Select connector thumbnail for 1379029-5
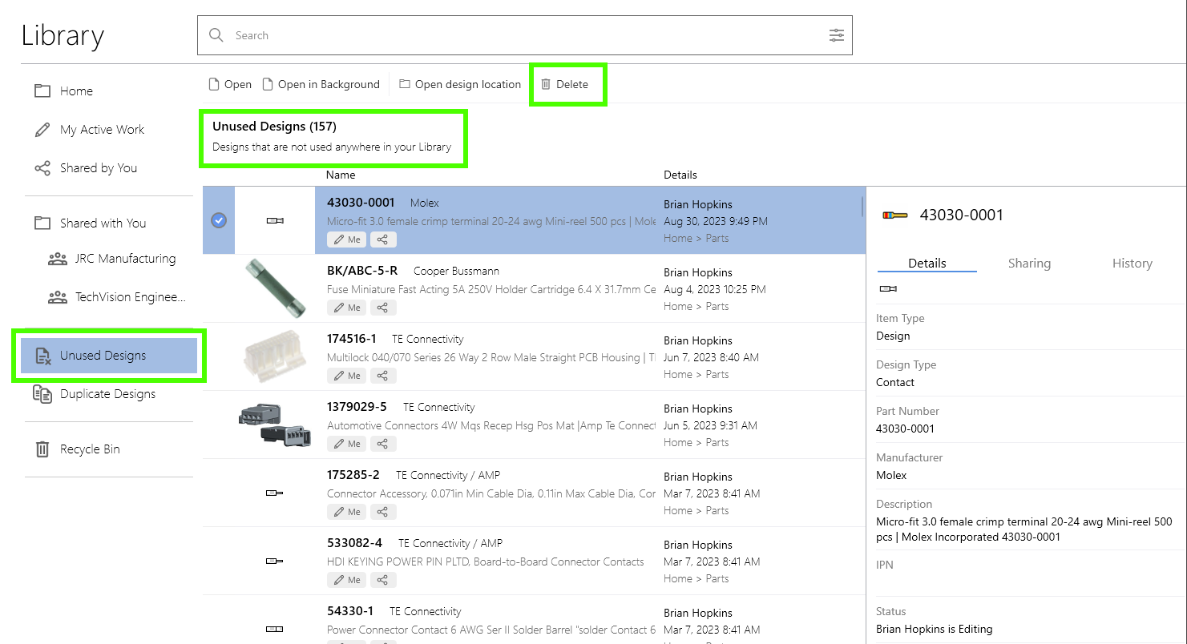 point(275,425)
